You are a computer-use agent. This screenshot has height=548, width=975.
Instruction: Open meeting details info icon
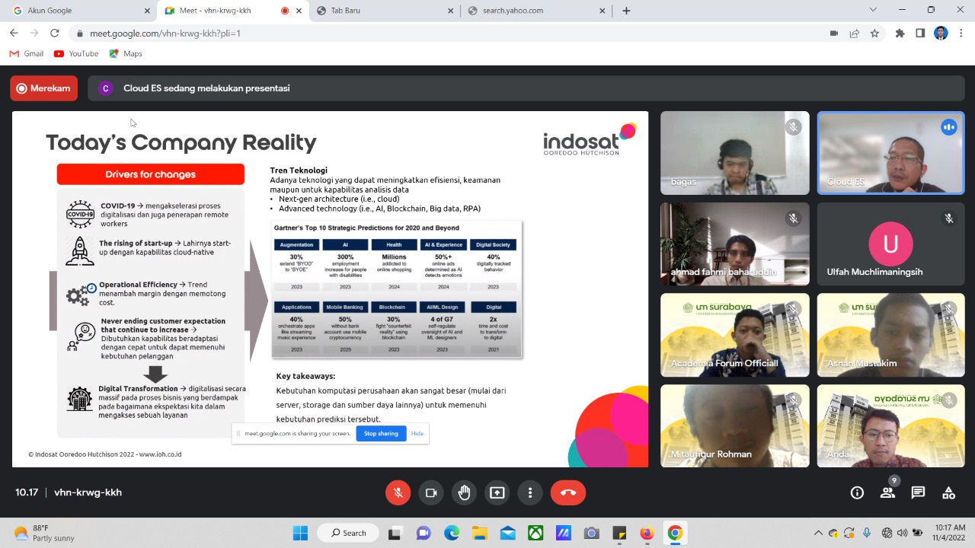point(857,492)
